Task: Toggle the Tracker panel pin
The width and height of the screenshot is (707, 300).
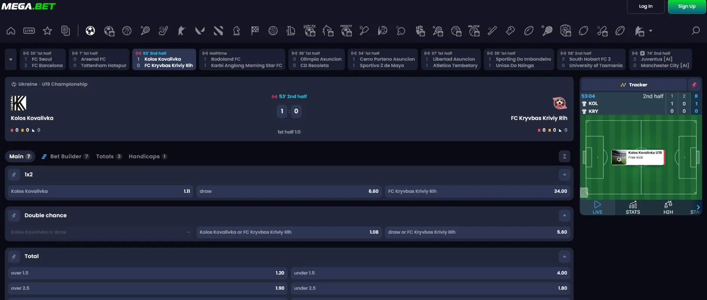Action: 694,85
